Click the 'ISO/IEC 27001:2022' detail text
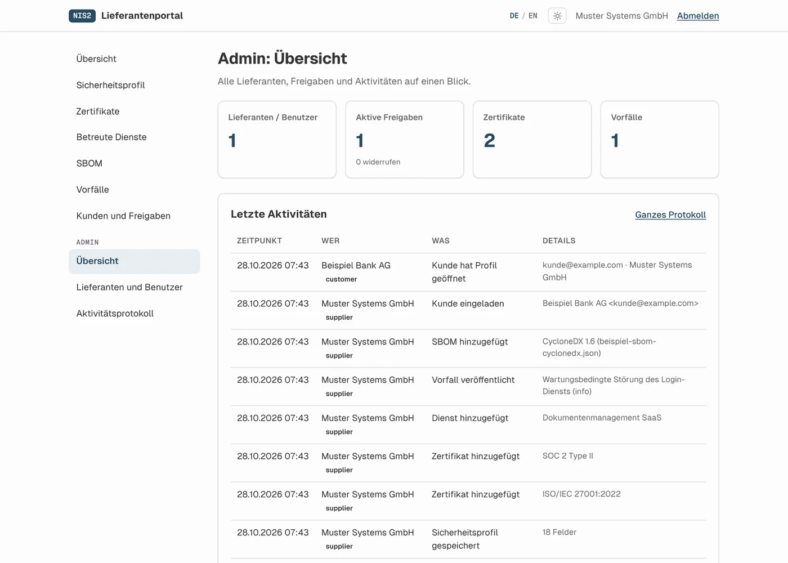The image size is (788, 563). [x=581, y=494]
